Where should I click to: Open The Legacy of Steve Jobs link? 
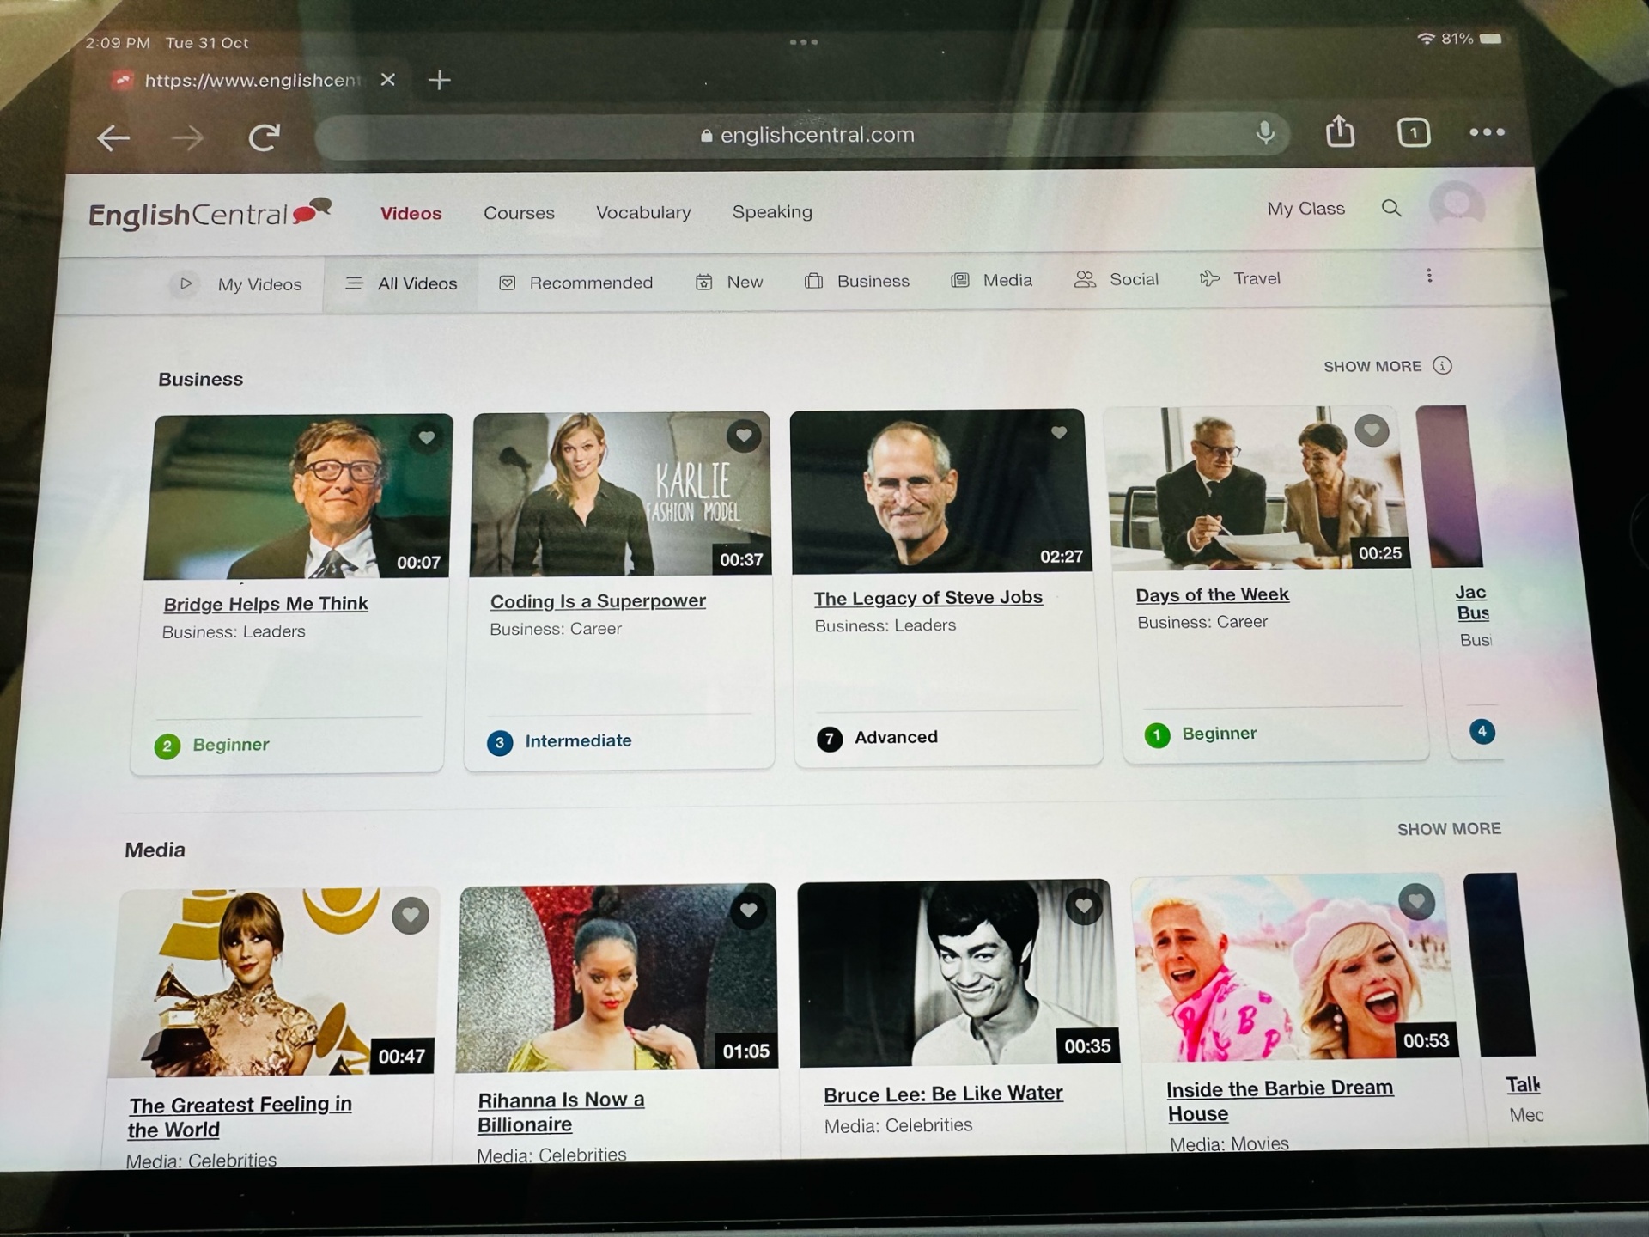pyautogui.click(x=928, y=598)
